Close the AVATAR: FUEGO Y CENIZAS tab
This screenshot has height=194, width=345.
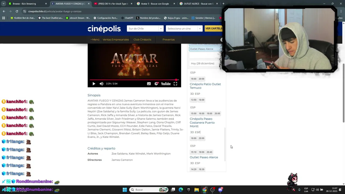[89, 4]
